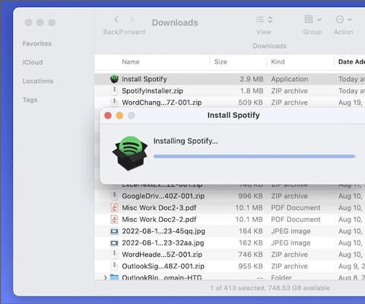Open the Group options dropdown
The image size is (365, 304).
pos(313,19)
